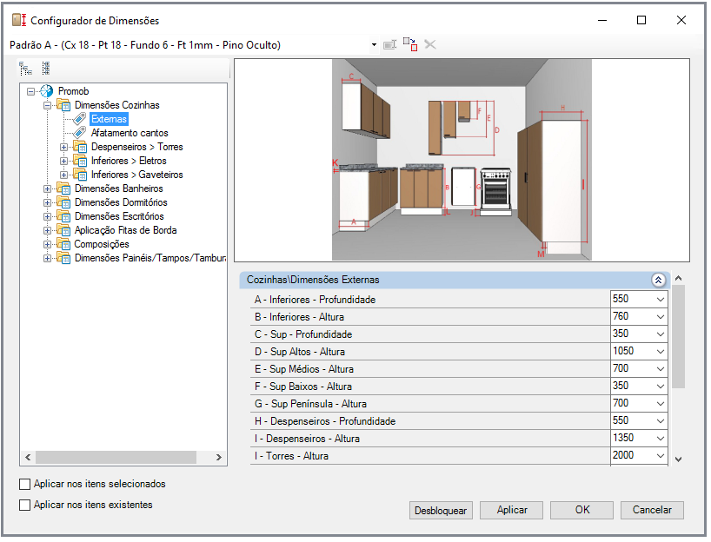
Task: Click the copy pattern icon beside the preset dropdown
Action: [409, 44]
